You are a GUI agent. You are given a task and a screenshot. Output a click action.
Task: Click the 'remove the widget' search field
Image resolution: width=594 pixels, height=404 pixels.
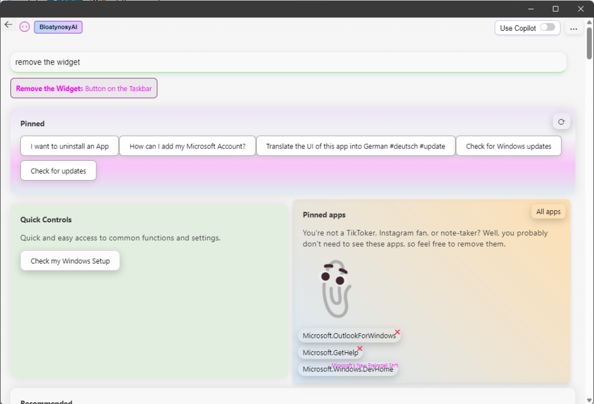(x=288, y=62)
